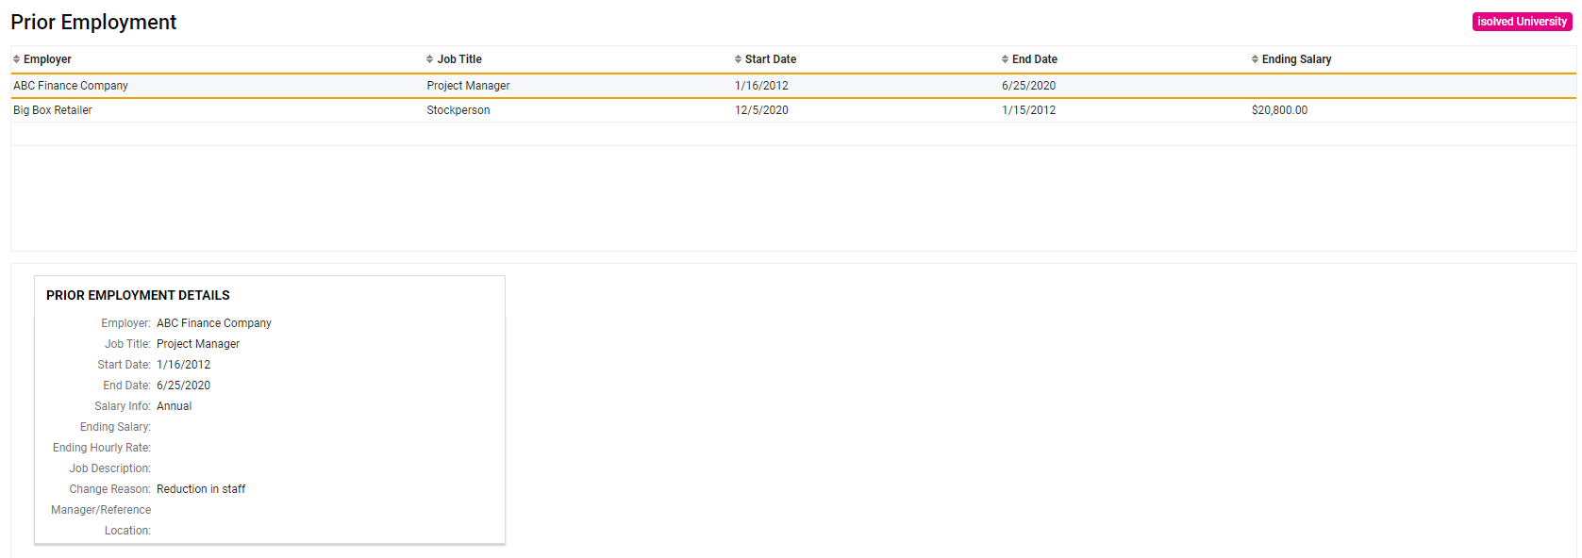Click the sort arrows icon beside Ending Salary
The height and width of the screenshot is (558, 1582).
(1256, 59)
